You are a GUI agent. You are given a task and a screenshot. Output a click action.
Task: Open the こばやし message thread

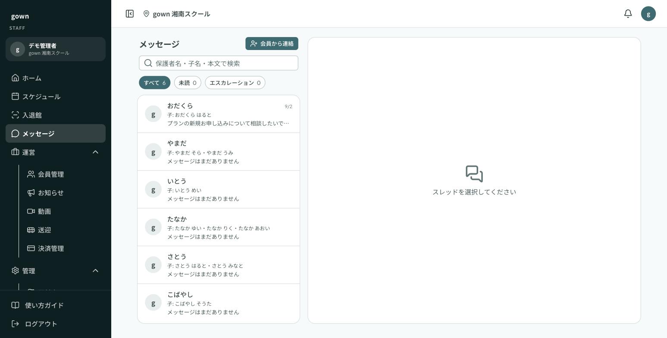[219, 303]
